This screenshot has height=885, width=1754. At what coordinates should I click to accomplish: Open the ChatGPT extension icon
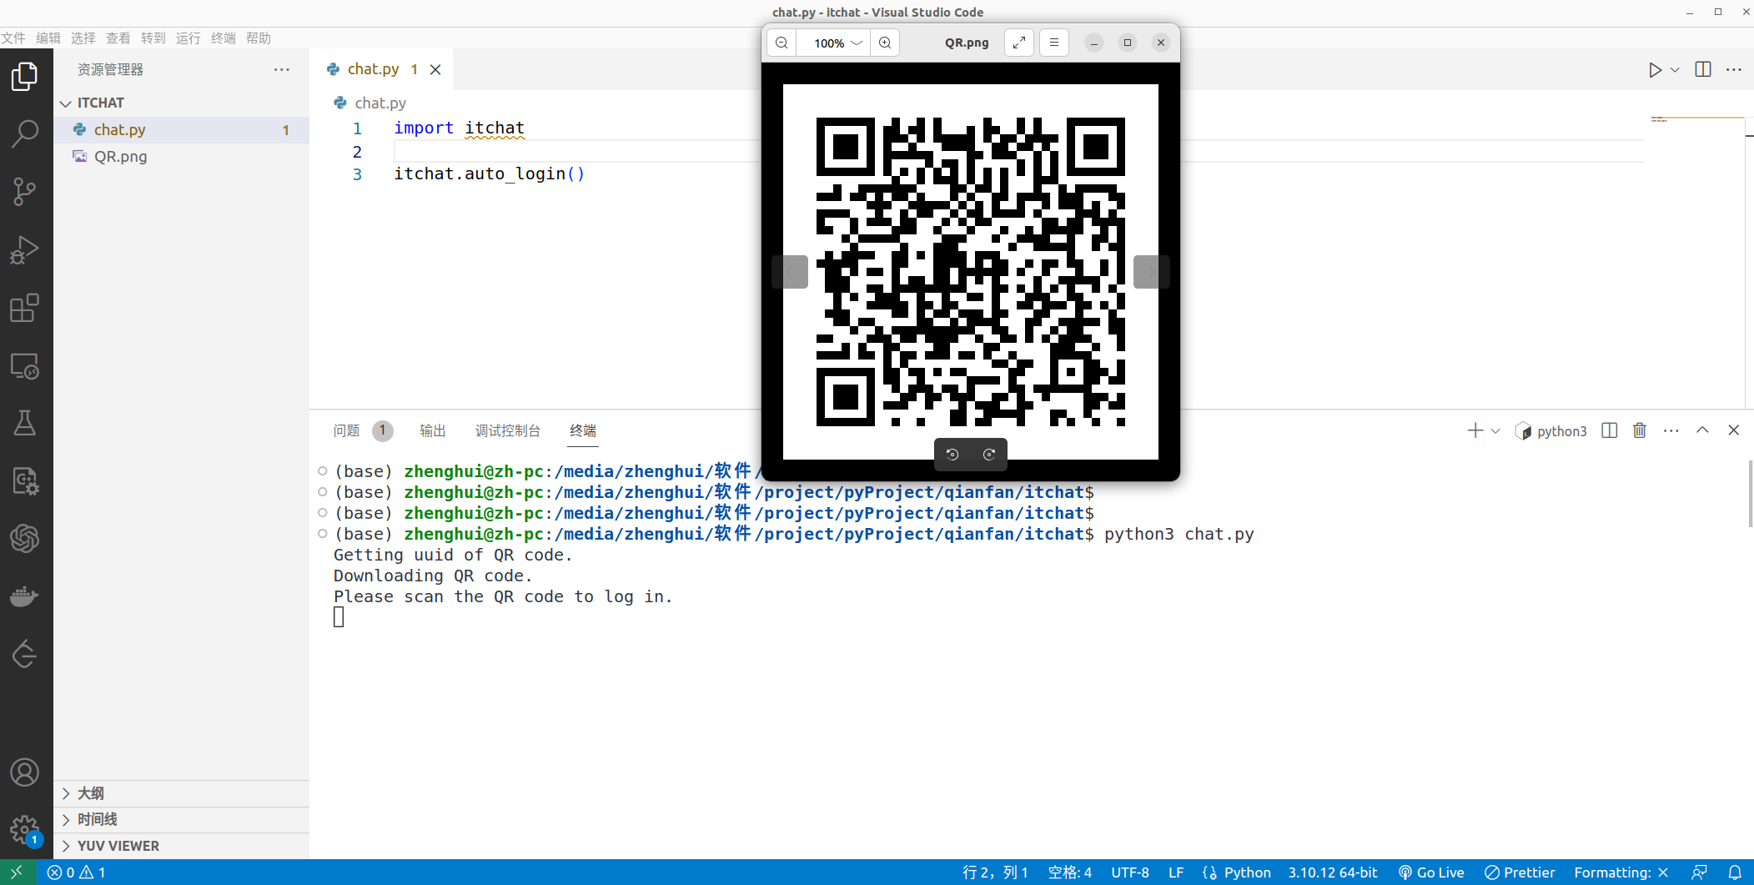25,538
